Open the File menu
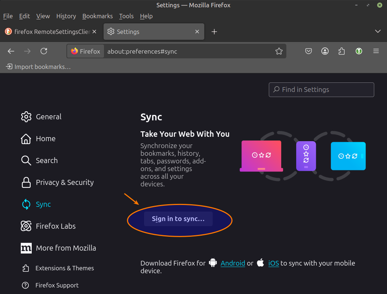This screenshot has width=387, height=294. (8, 16)
